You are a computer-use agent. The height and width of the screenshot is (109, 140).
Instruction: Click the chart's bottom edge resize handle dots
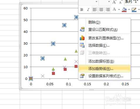pyautogui.click(x=92, y=90)
